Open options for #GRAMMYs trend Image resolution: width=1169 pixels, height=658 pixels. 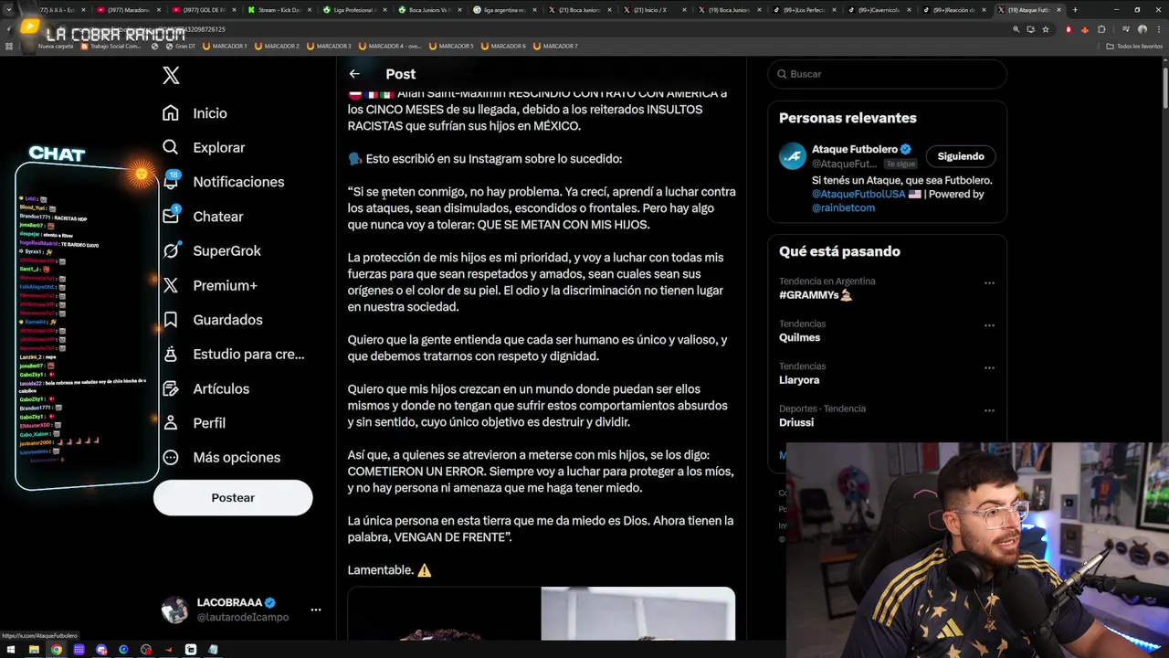tap(989, 283)
